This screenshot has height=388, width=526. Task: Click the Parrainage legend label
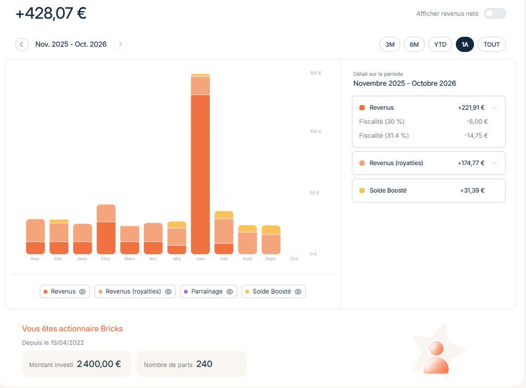tap(207, 292)
